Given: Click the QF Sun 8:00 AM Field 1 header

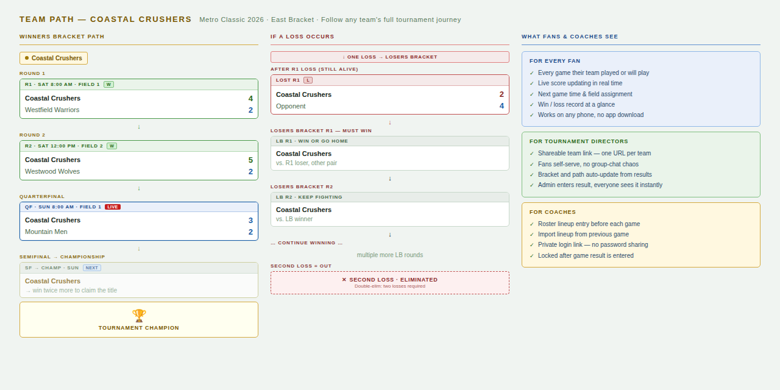Looking at the screenshot, I should 139,207.
